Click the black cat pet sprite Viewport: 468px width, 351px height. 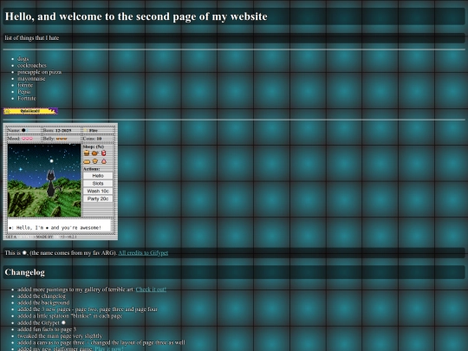(x=51, y=183)
